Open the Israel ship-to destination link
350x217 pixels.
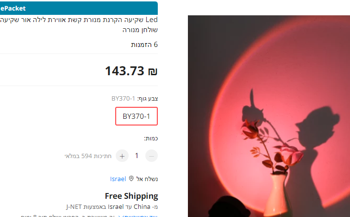click(x=118, y=179)
